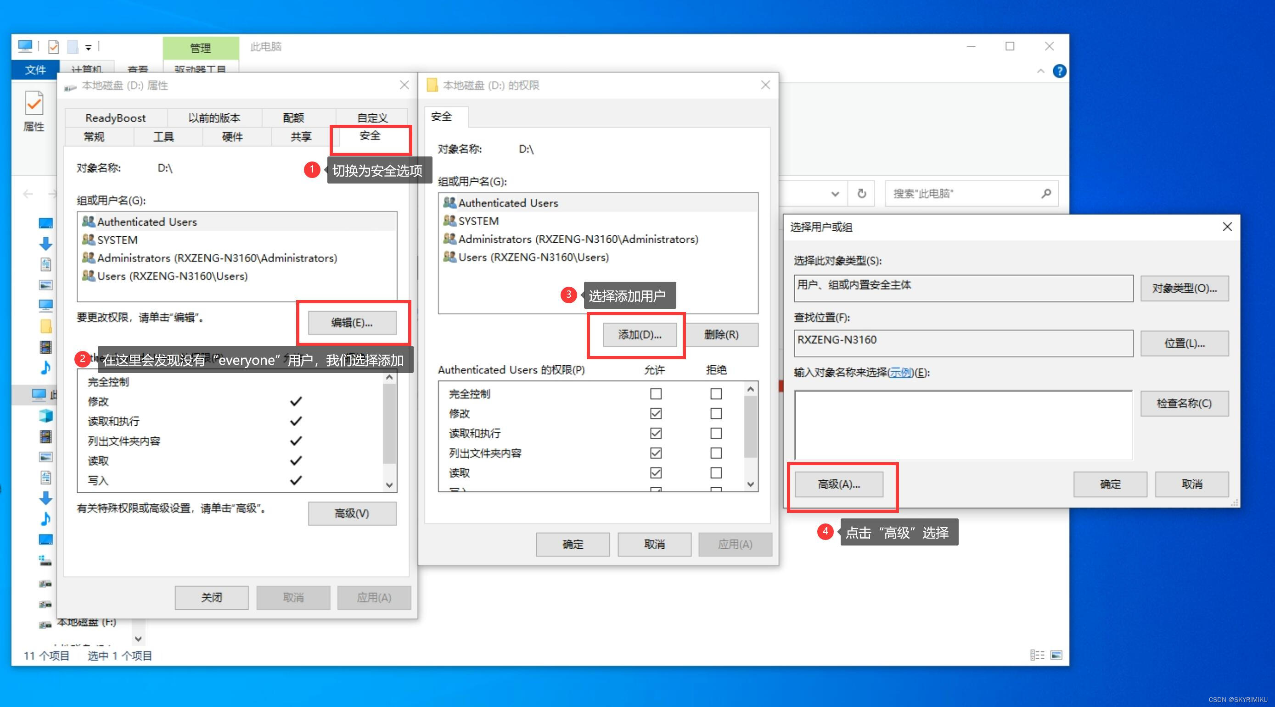Screen dimensions: 1275x707
Task: Click Close button in Properties dialog
Action: [x=212, y=598]
